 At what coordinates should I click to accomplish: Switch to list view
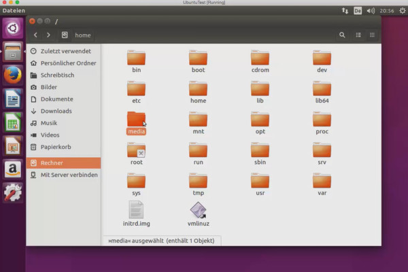coord(358,35)
